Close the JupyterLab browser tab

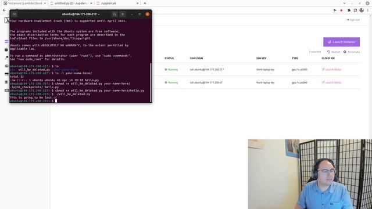[137, 3]
